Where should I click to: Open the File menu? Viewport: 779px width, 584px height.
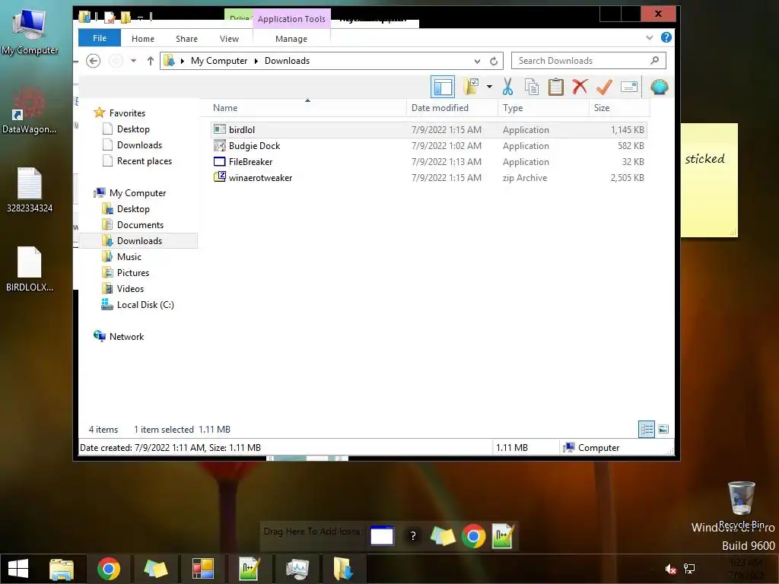tap(100, 38)
